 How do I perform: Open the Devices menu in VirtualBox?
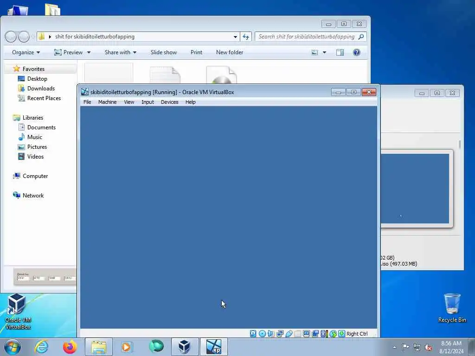point(170,102)
